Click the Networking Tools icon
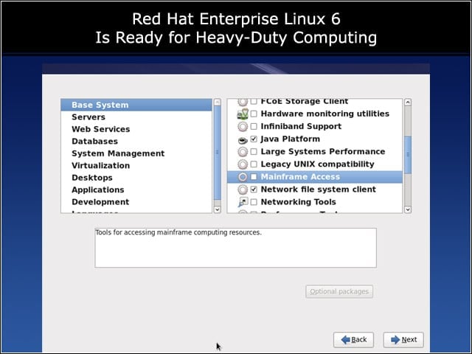 pyautogui.click(x=243, y=202)
